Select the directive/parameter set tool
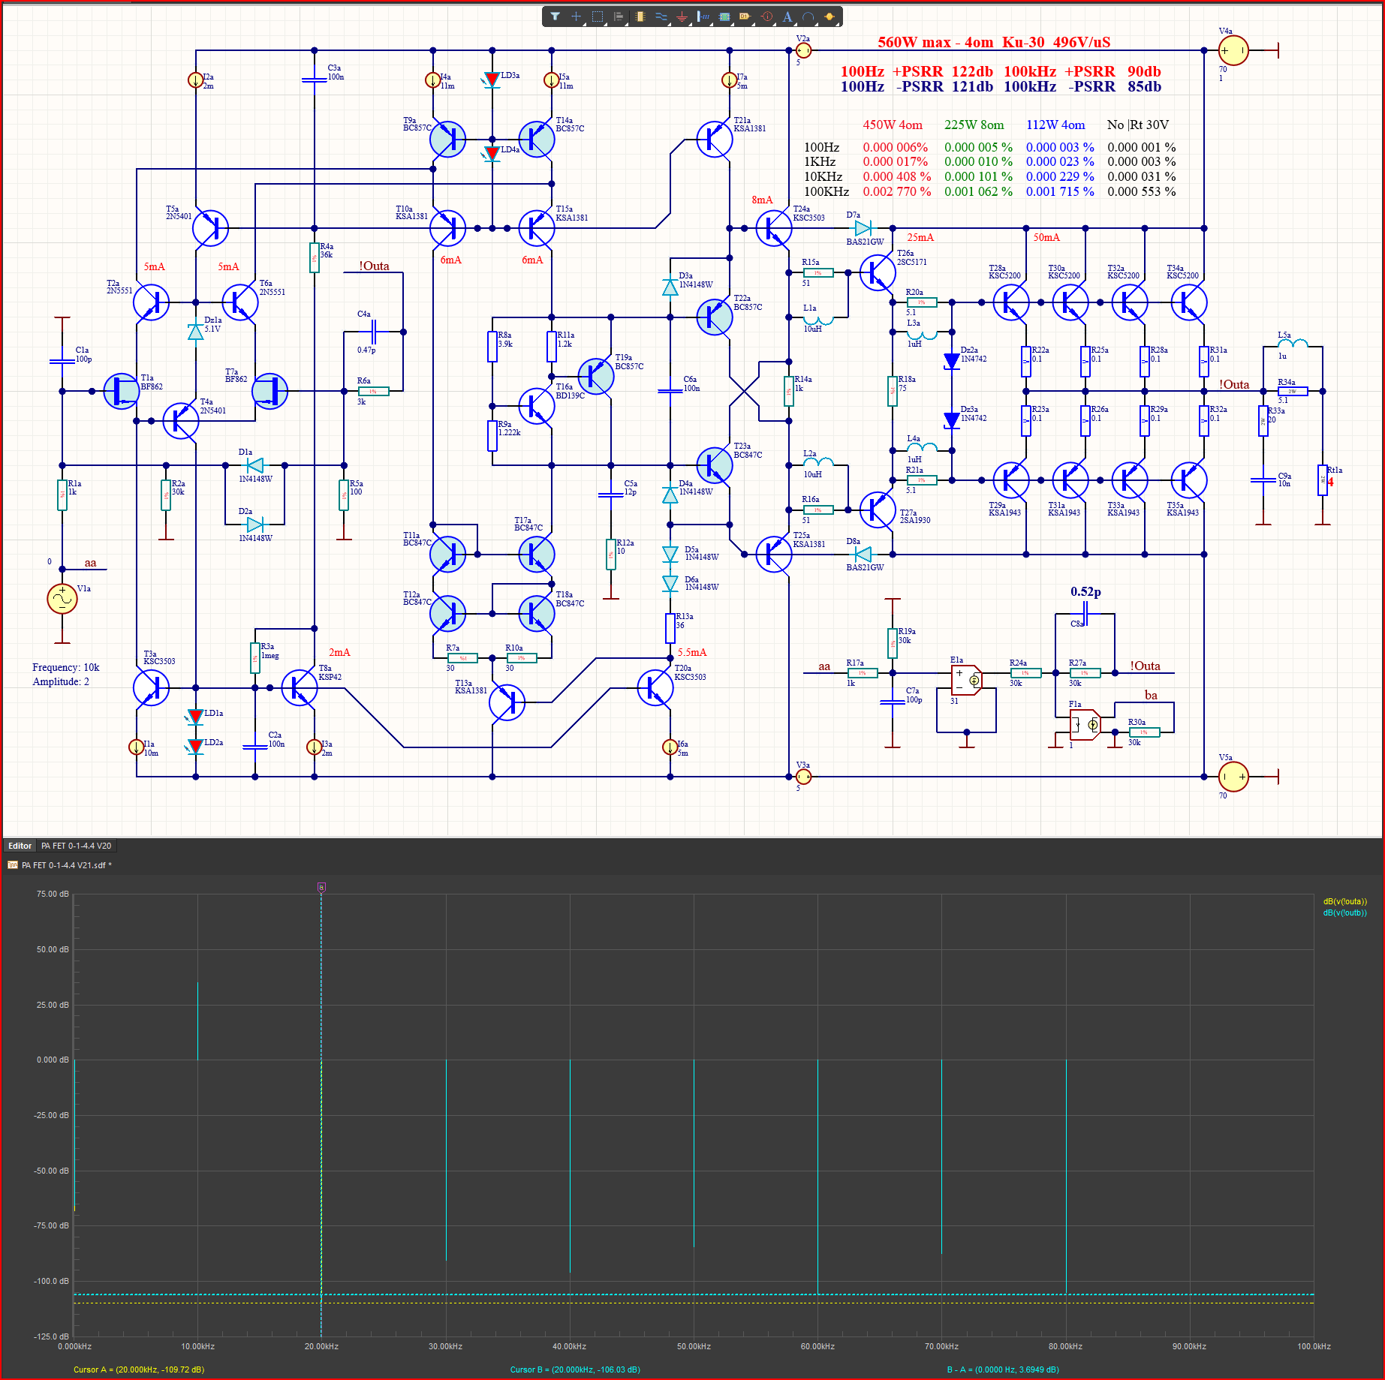The width and height of the screenshot is (1385, 1380). [766, 17]
